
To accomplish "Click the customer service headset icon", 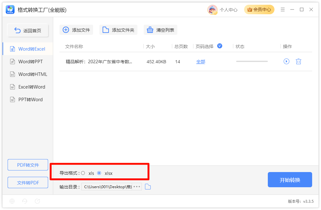I will tap(25, 201).
